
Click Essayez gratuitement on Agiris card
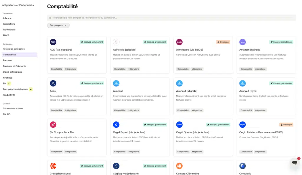(155, 42)
